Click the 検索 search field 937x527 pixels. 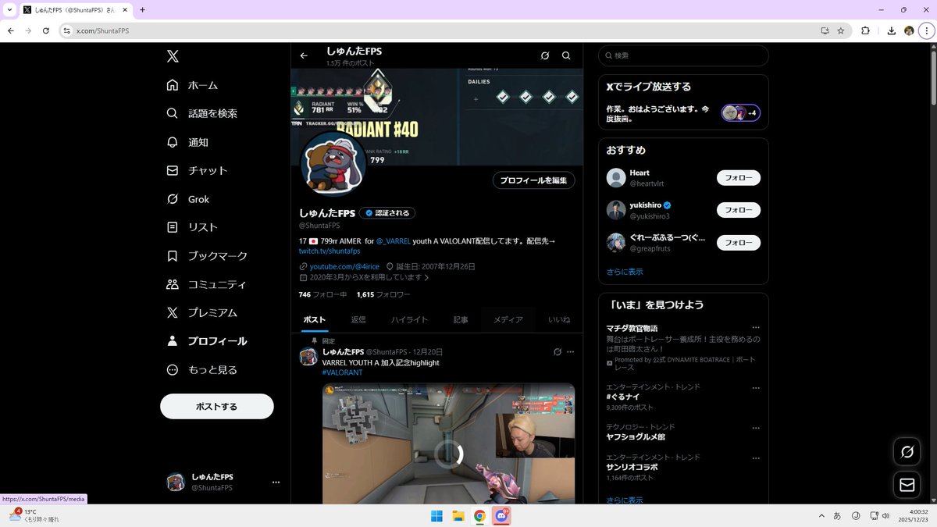point(683,55)
